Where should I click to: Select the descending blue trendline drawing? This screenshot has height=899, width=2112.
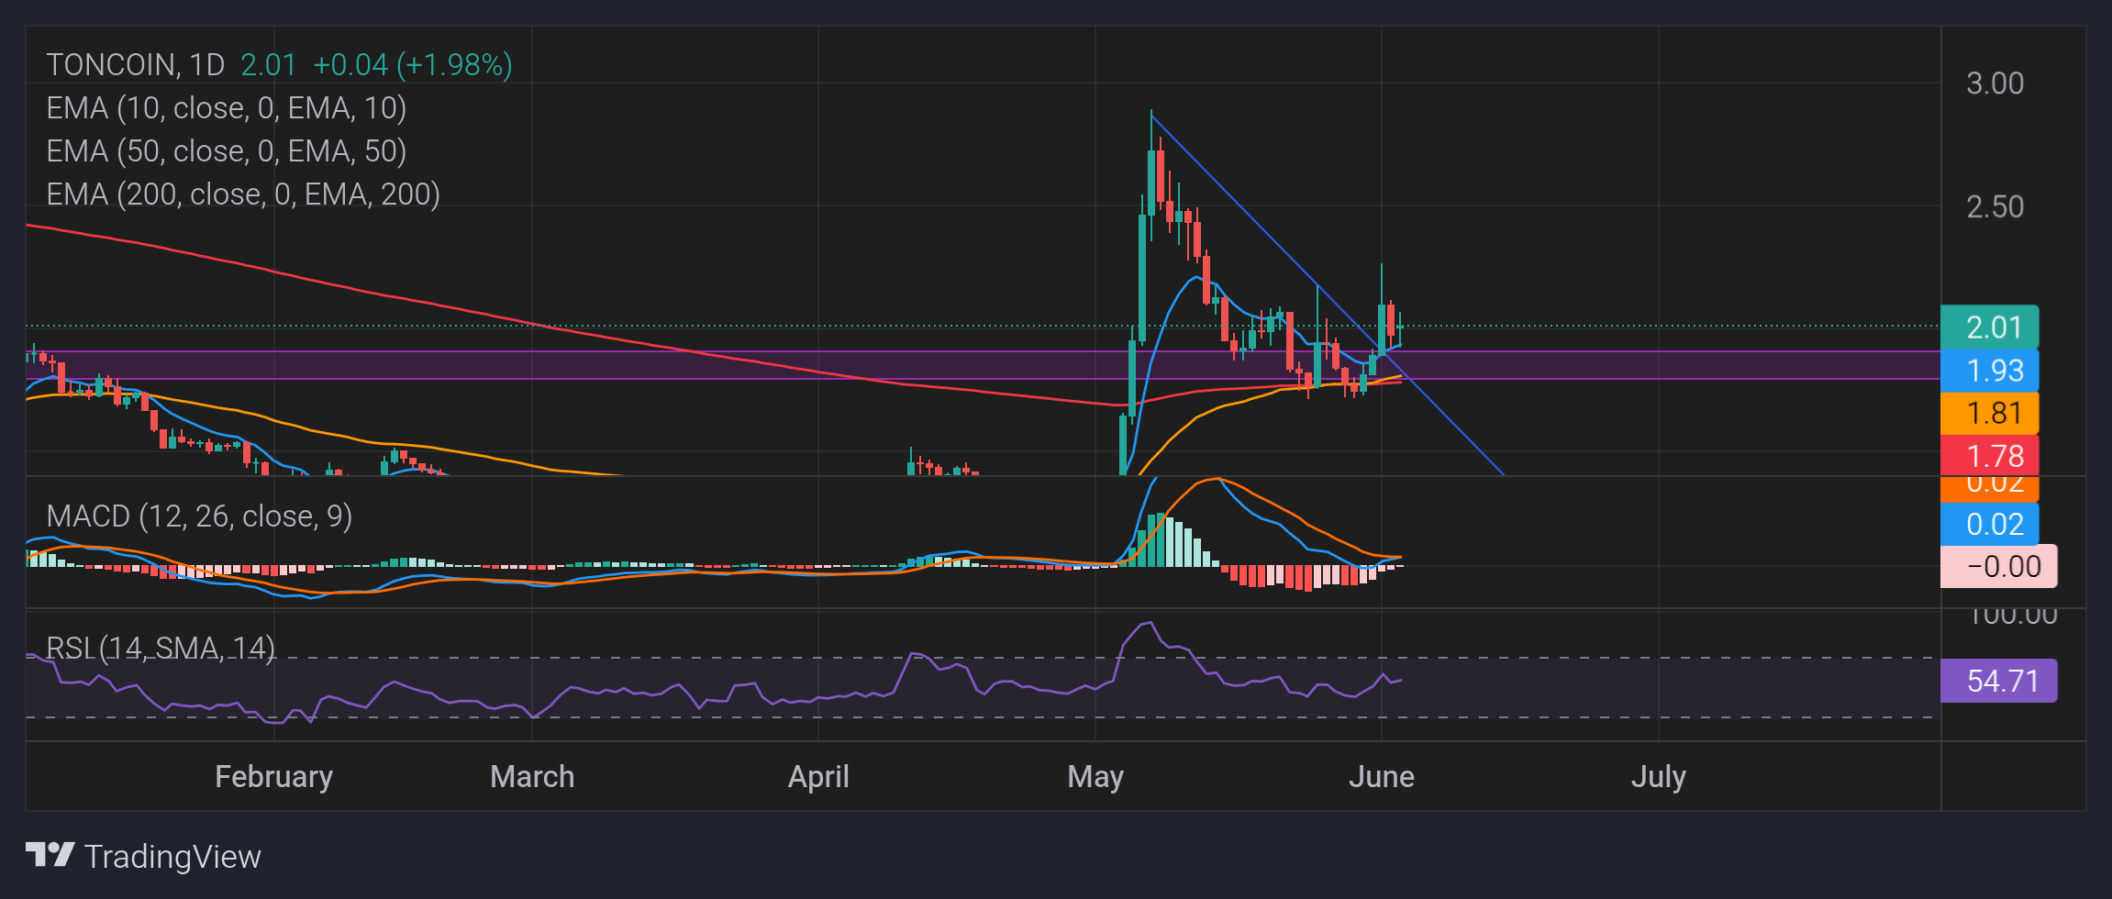tap(1328, 294)
